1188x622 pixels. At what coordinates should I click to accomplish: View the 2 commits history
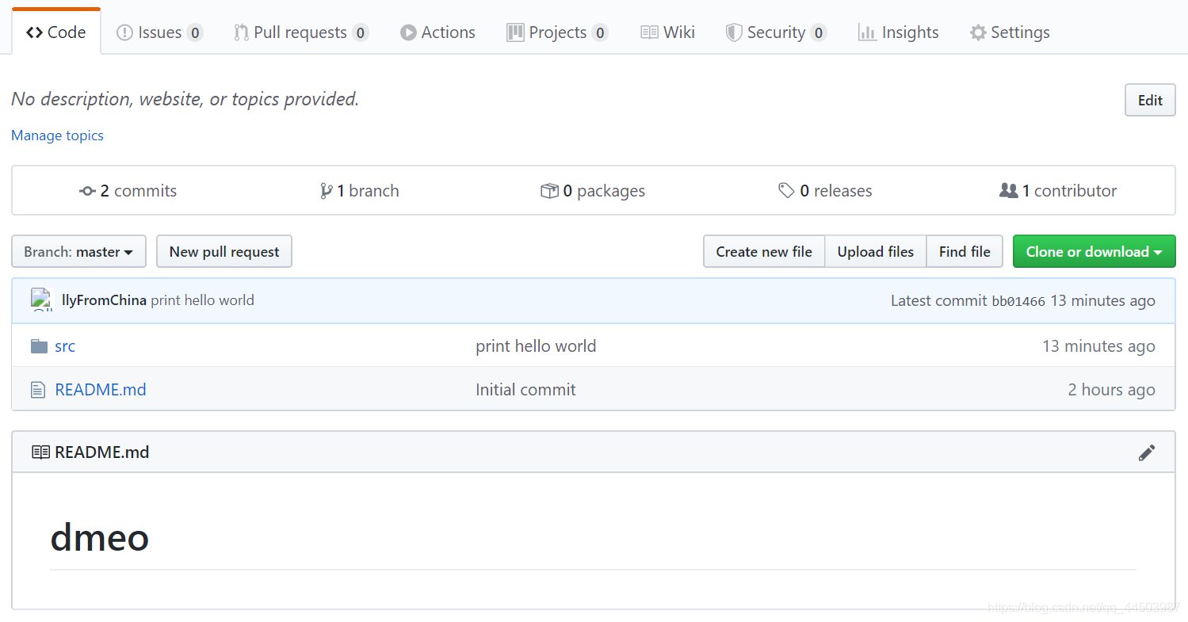tap(128, 191)
